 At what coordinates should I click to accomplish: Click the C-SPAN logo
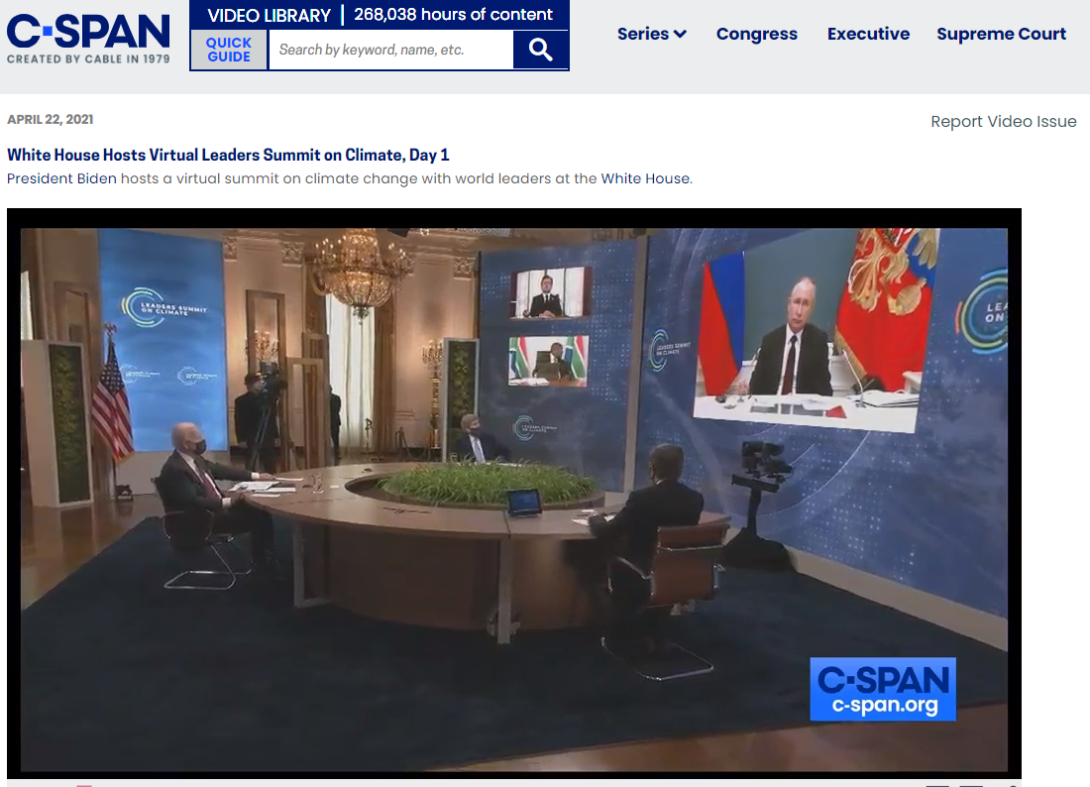(88, 39)
